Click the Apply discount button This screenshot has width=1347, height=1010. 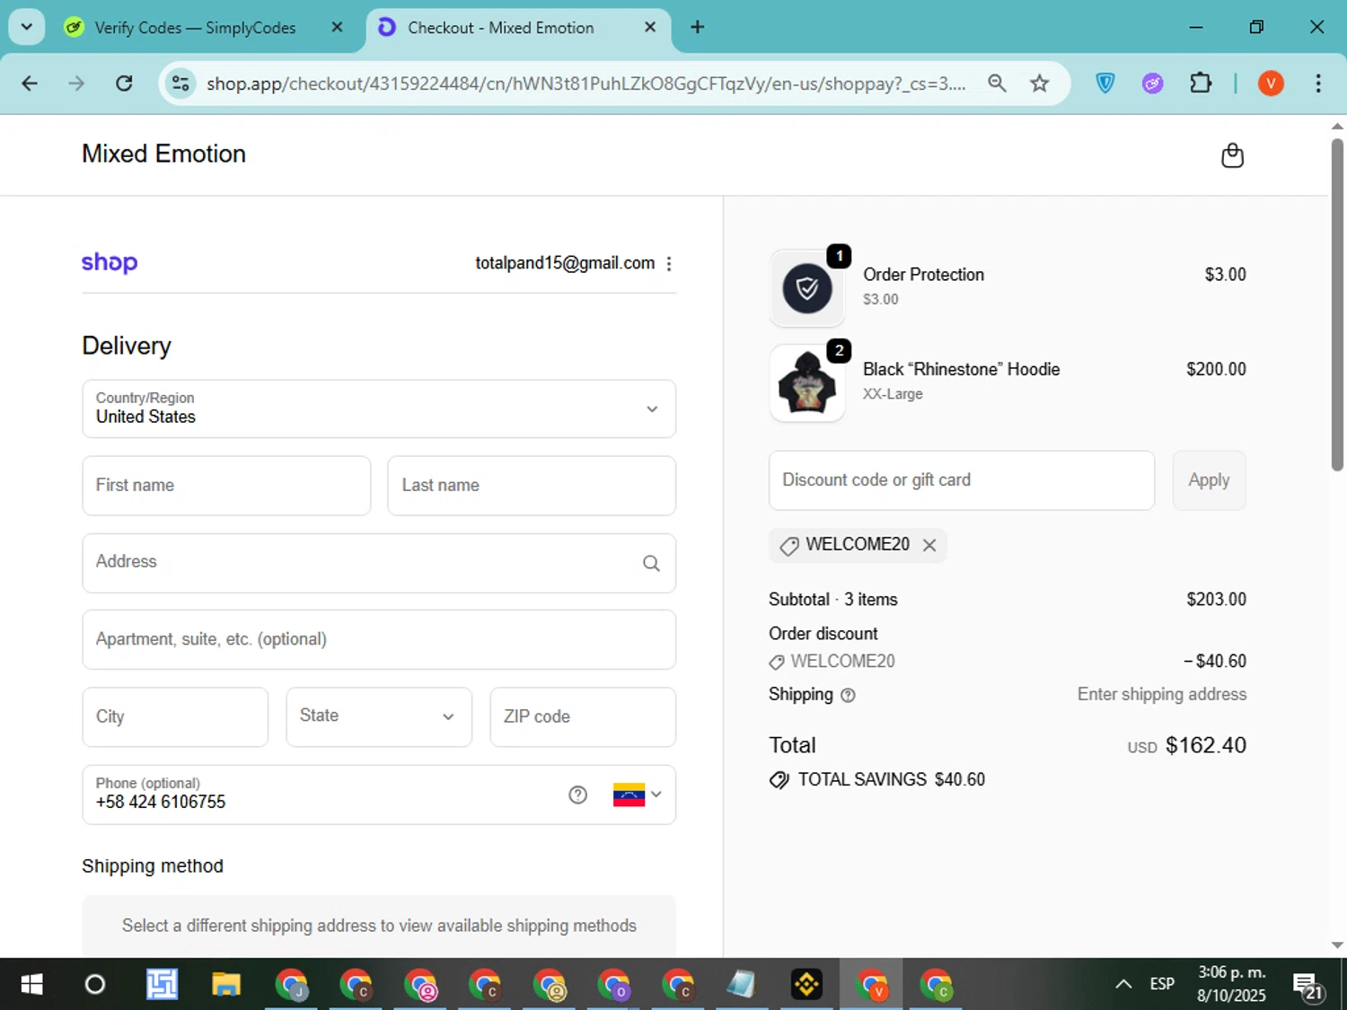(x=1209, y=480)
